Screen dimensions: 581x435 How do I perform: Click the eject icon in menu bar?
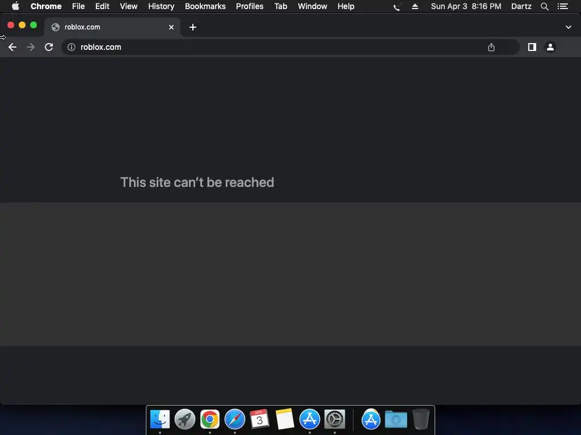coord(415,6)
